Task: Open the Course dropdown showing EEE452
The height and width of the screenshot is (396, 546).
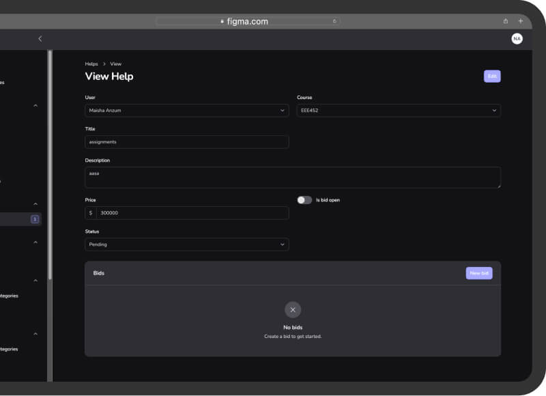Action: 398,111
